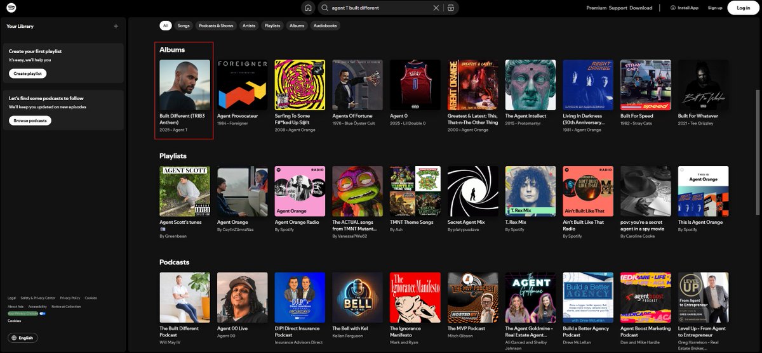Open Safety & Privacy Center link
762x353 pixels.
pyautogui.click(x=38, y=298)
